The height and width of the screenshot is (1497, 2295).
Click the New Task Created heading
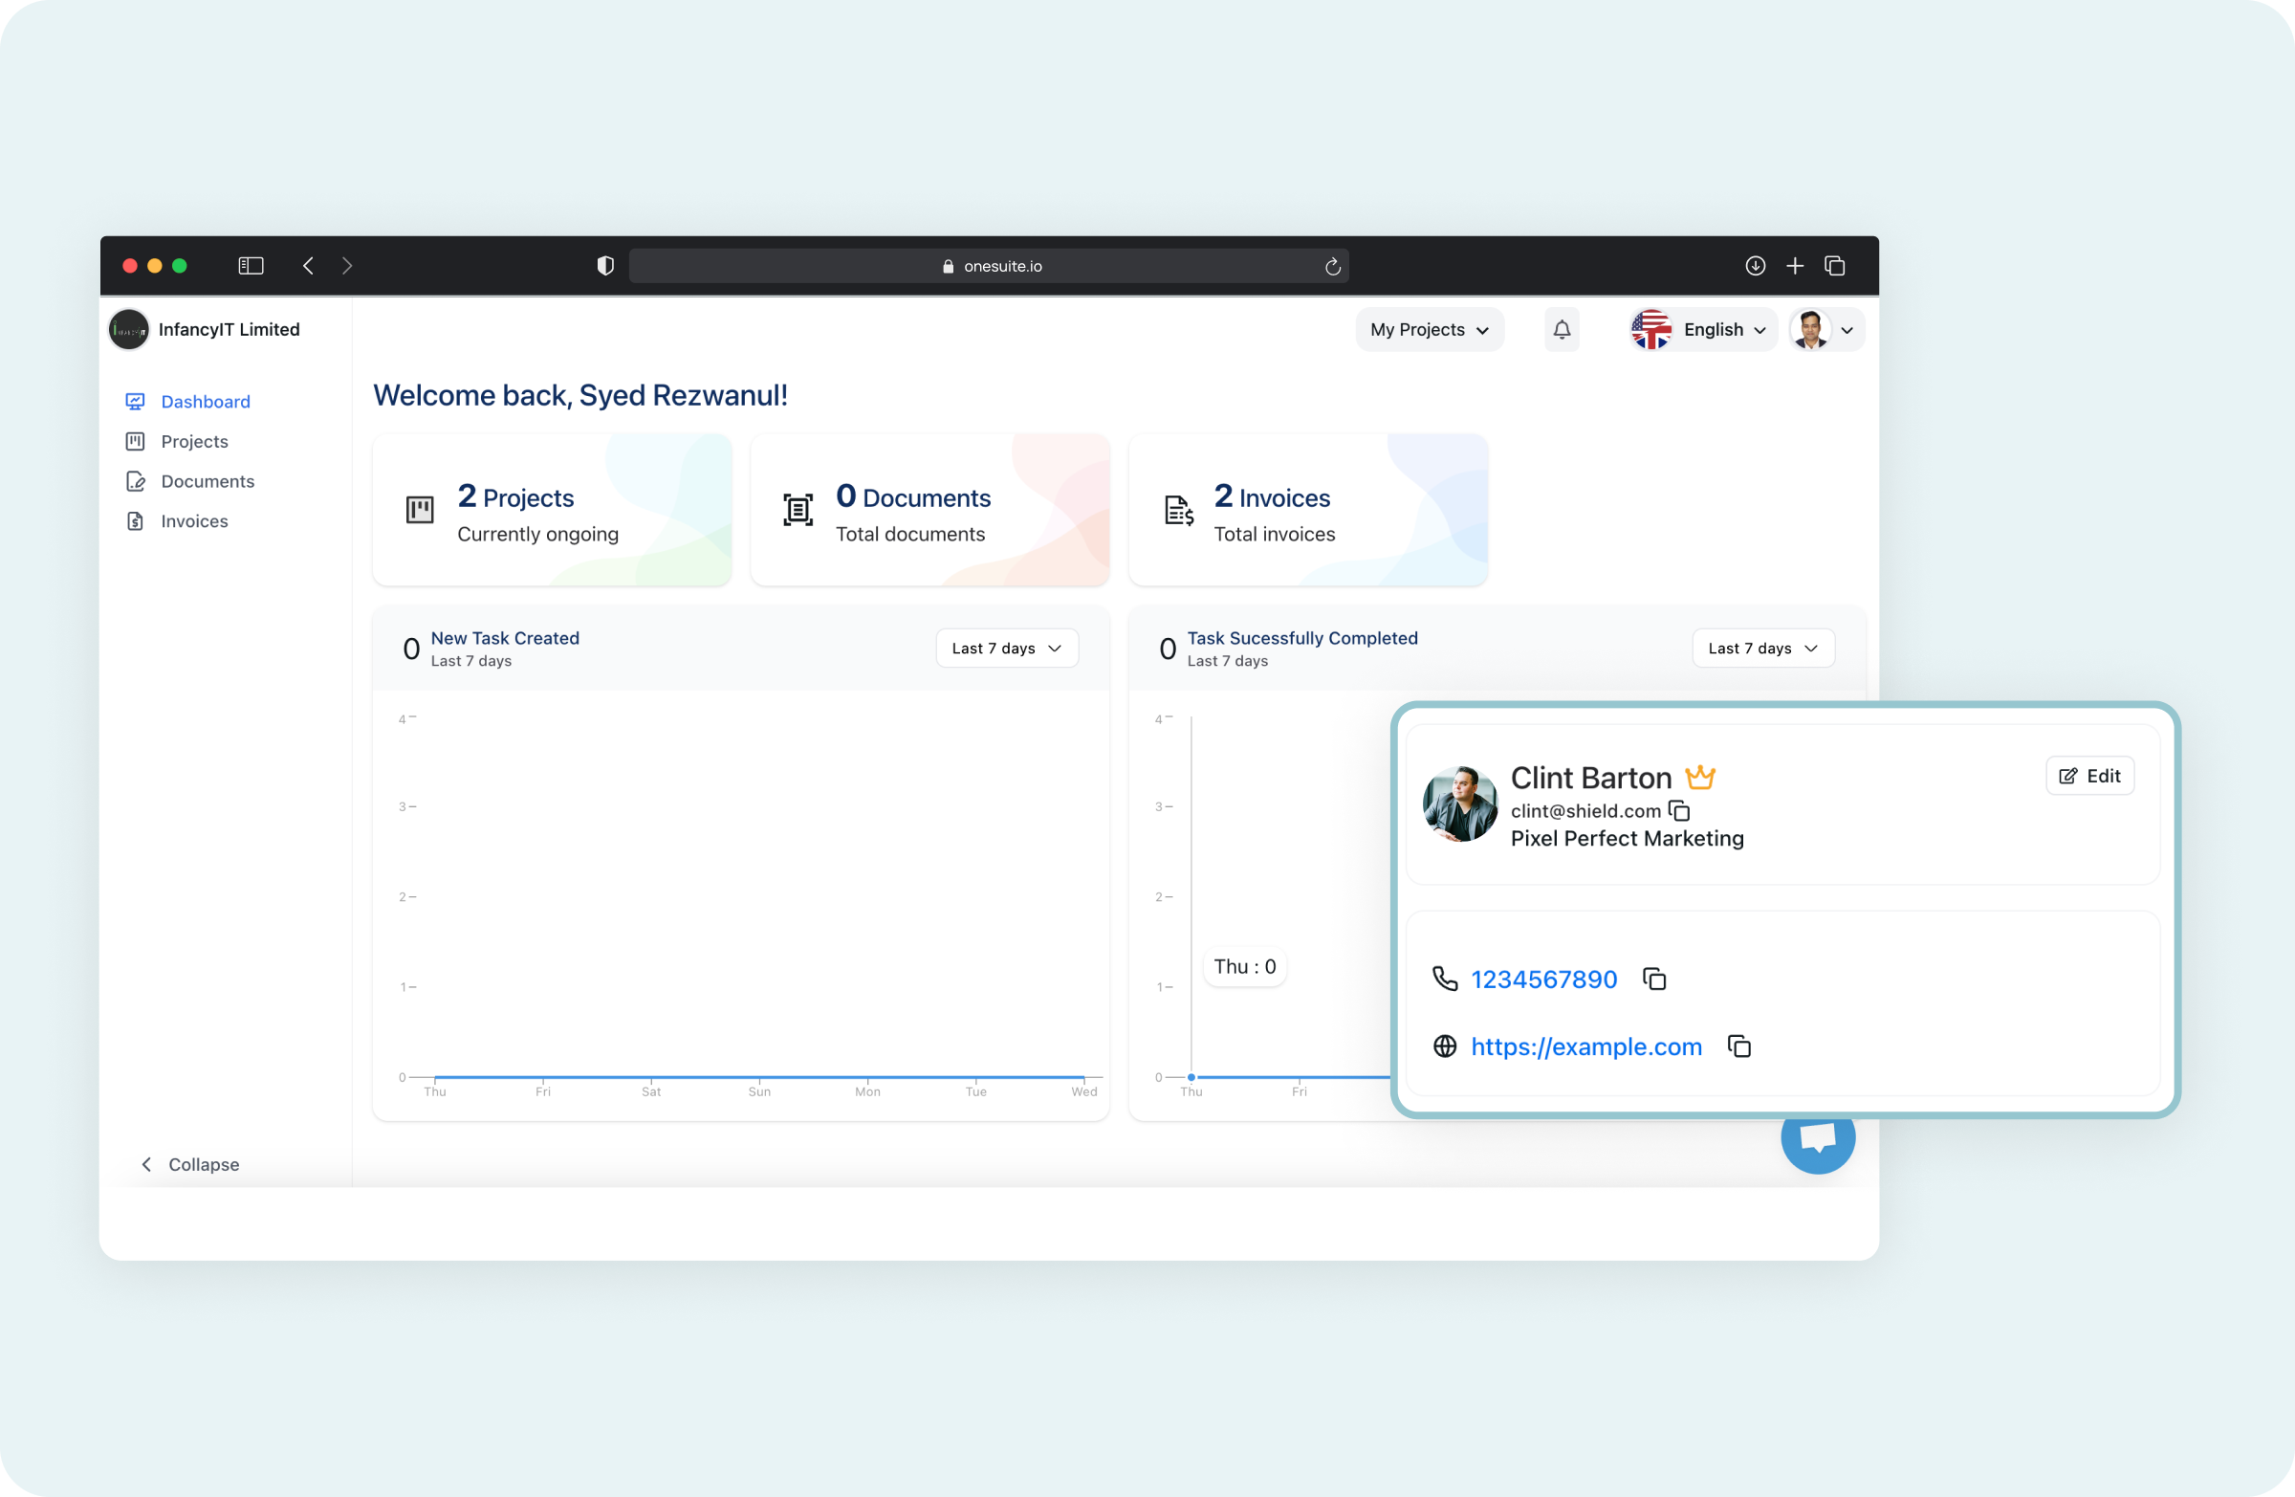(x=505, y=638)
